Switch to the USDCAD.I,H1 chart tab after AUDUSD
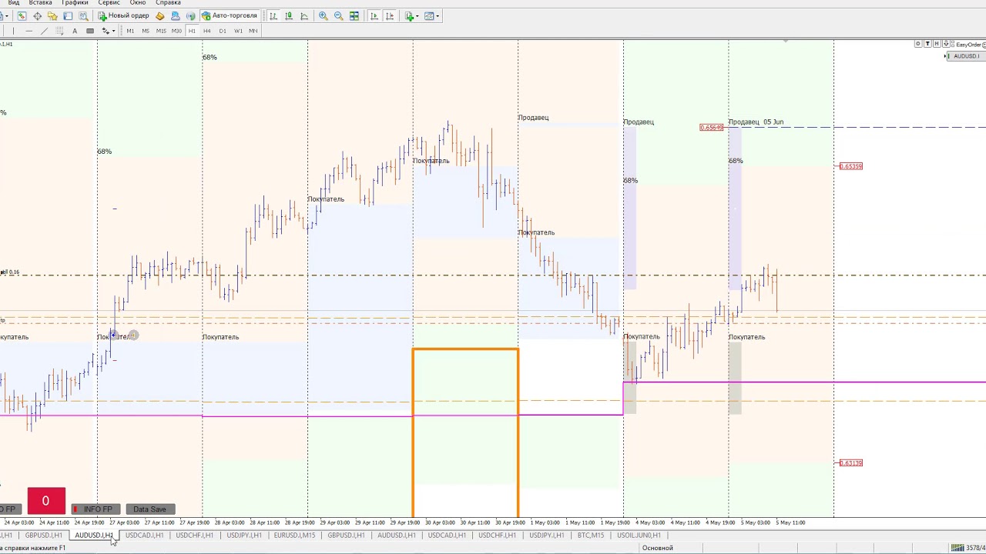 pyautogui.click(x=144, y=535)
